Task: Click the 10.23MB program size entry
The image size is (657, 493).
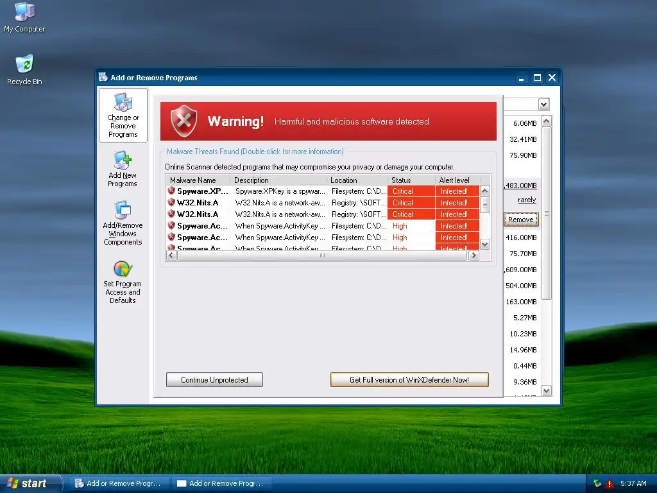Action: 523,334
